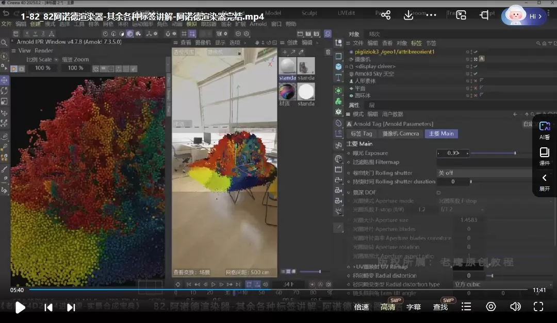Switch to the 层 layers tab
557x323 pixels.
[371, 105]
